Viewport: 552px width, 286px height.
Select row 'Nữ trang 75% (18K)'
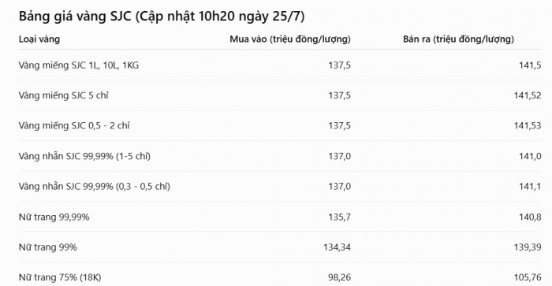280,277
